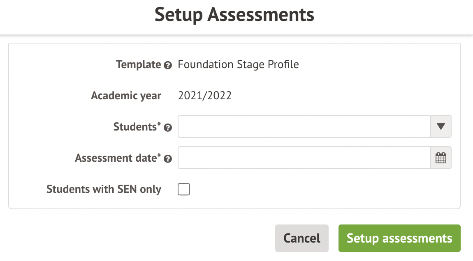Click the 2021/2022 academic year value
473x261 pixels.
point(204,96)
